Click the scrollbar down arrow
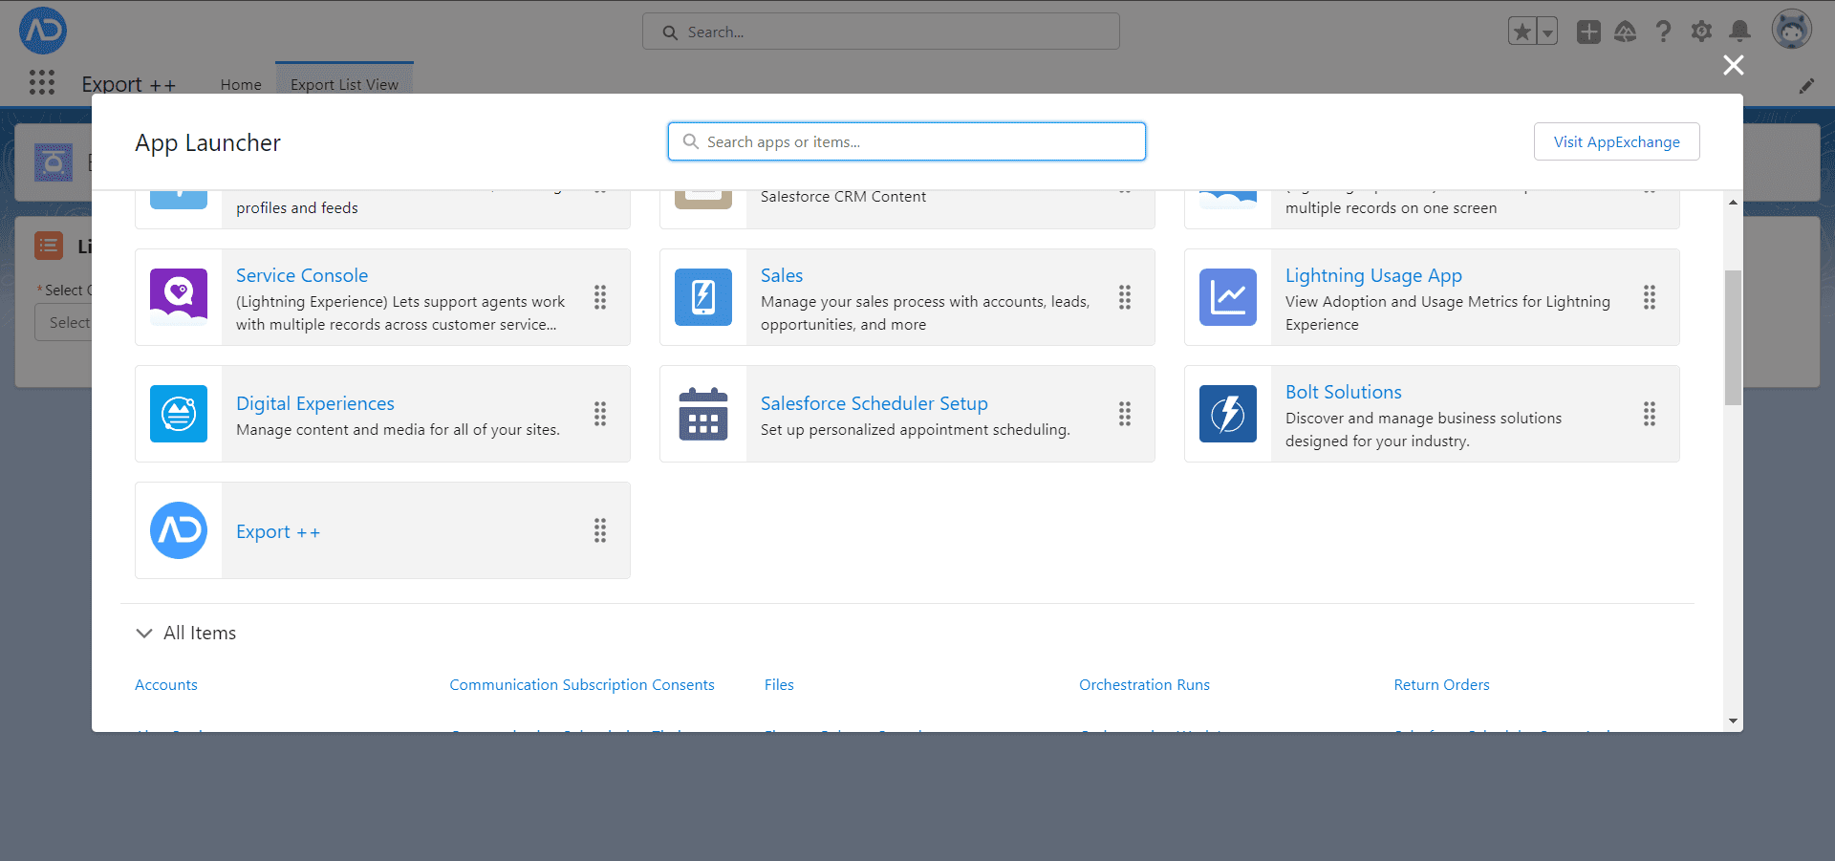Screen dimensions: 1835x861 (x=1733, y=721)
